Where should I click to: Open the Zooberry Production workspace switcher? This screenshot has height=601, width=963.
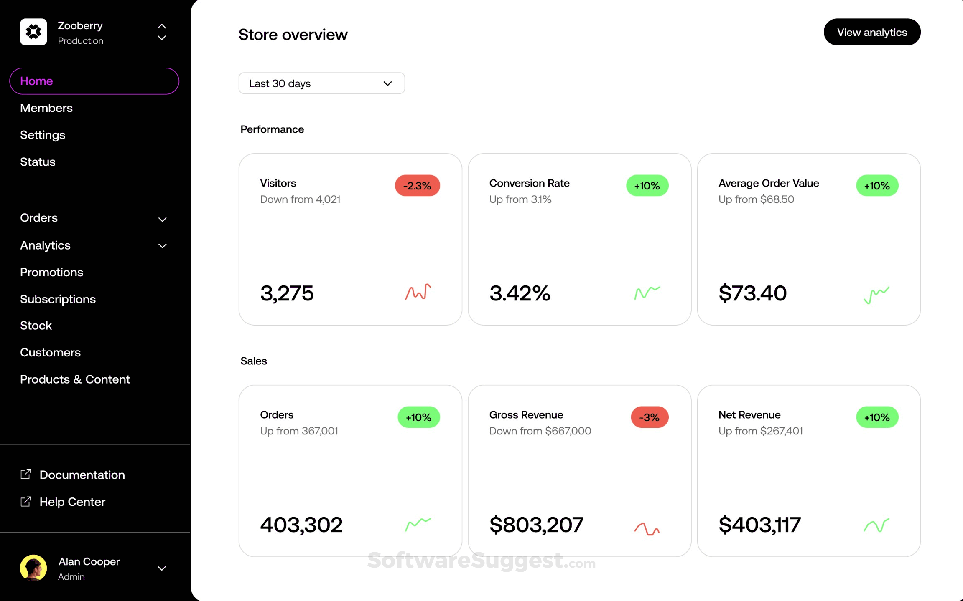click(x=162, y=32)
